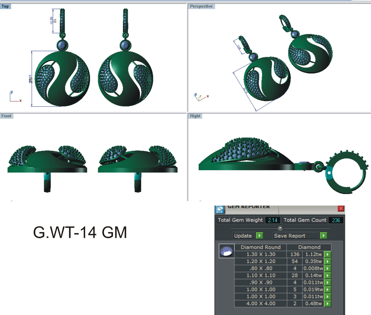
Task: Click the green arrow next to Save Report
Action: coord(323,236)
